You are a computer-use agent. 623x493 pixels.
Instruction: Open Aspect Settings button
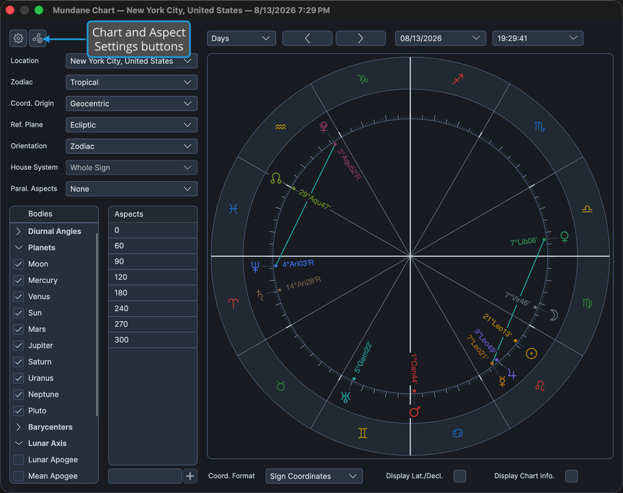(38, 38)
